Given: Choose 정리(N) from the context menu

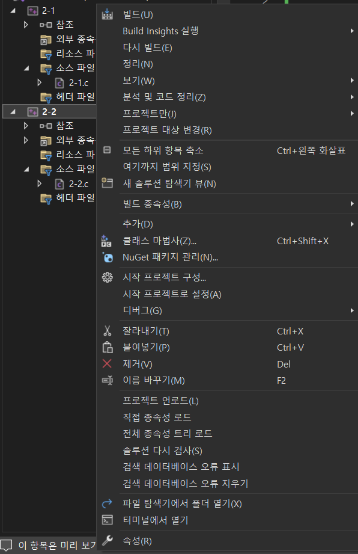Looking at the screenshot, I should pos(227,64).
